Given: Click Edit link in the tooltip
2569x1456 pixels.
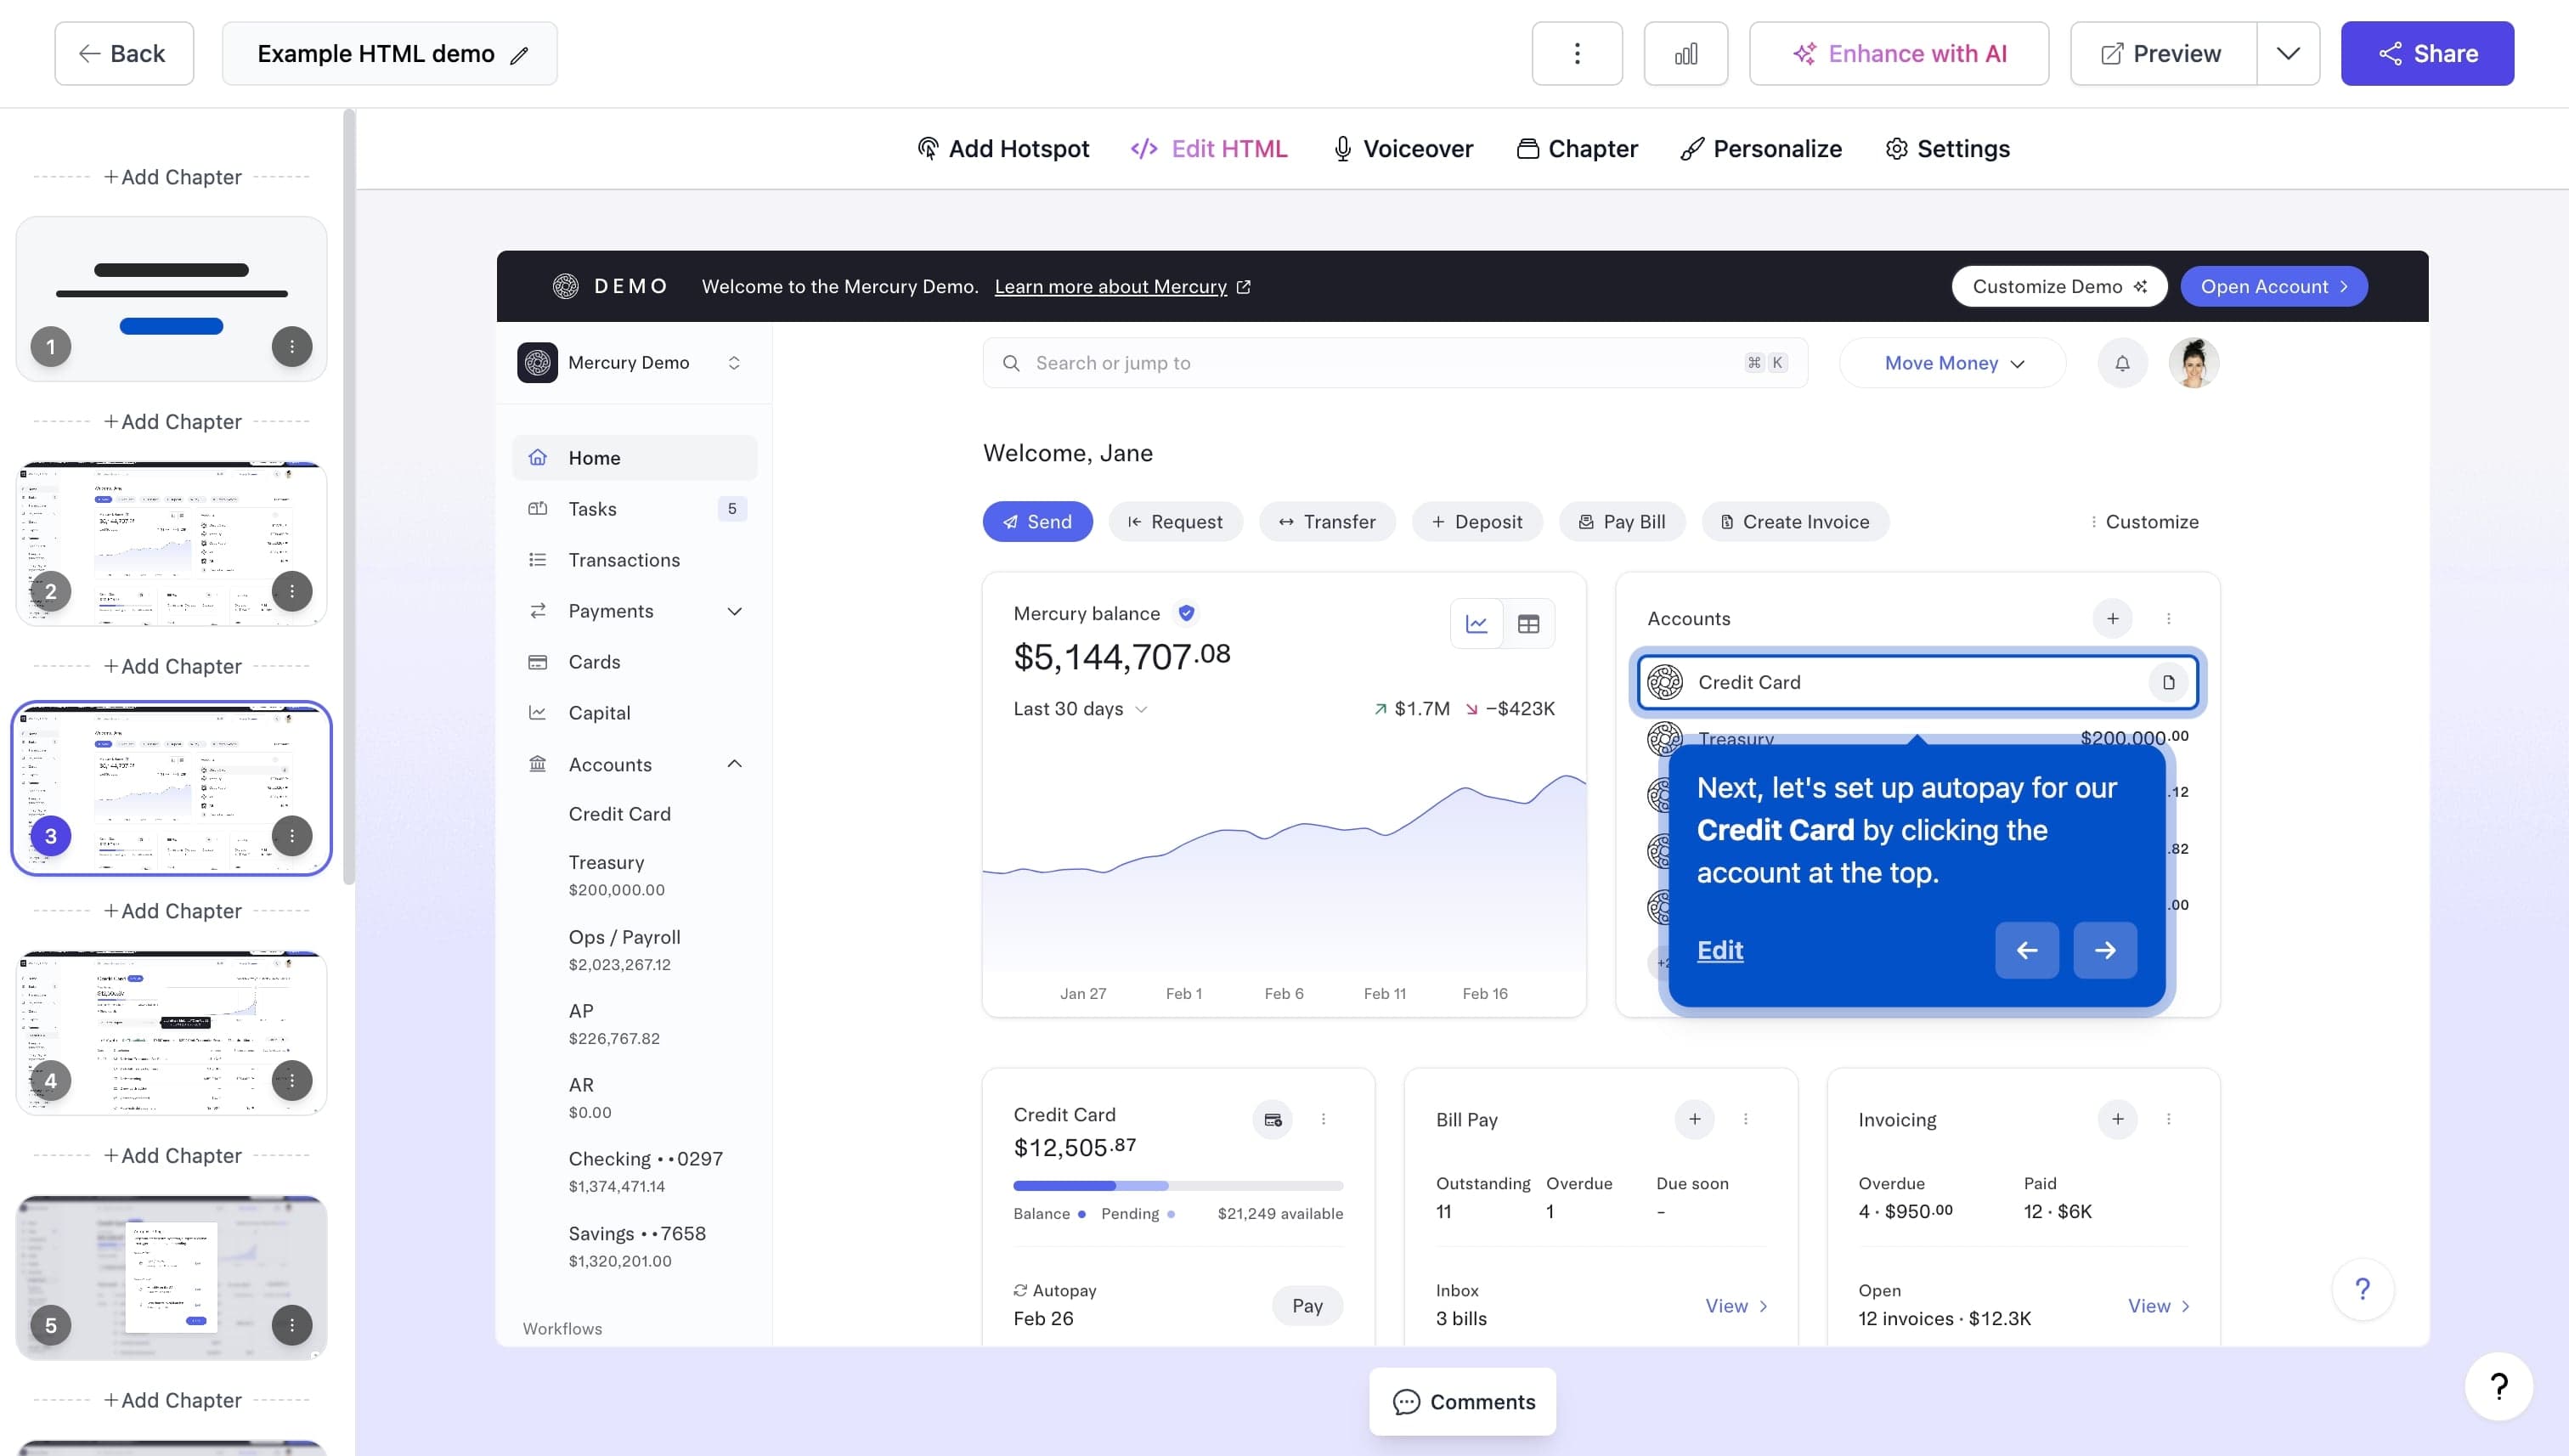Looking at the screenshot, I should click(1719, 950).
